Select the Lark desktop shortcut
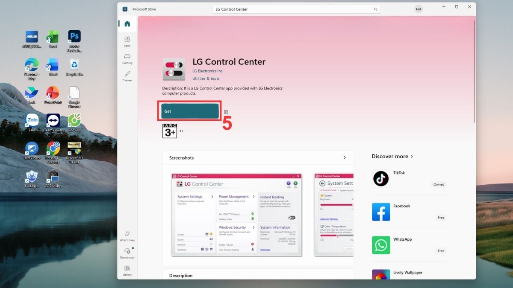Image resolution: width=513 pixels, height=288 pixels. pos(32,95)
